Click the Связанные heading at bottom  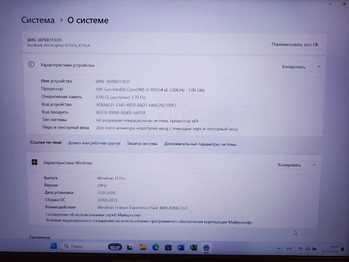coord(40,237)
